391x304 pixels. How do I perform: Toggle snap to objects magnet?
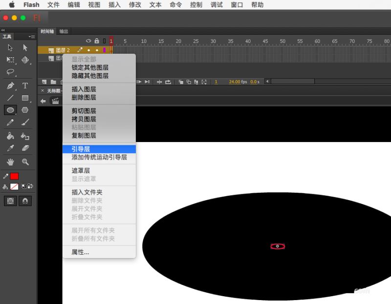tap(25, 201)
